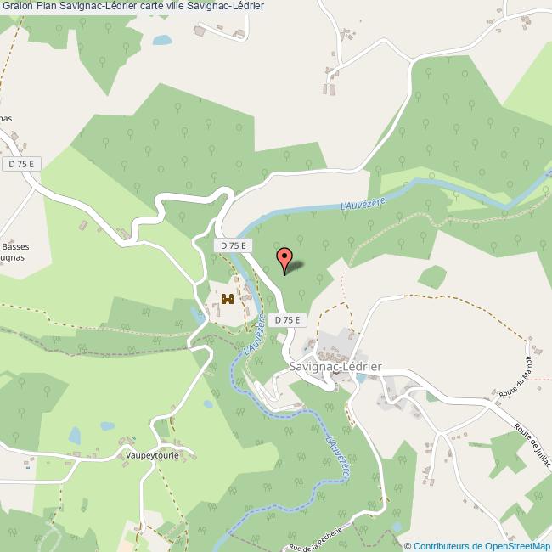Click the D 75 E shield at far left
Screen dimensions: 552x552
coord(21,164)
